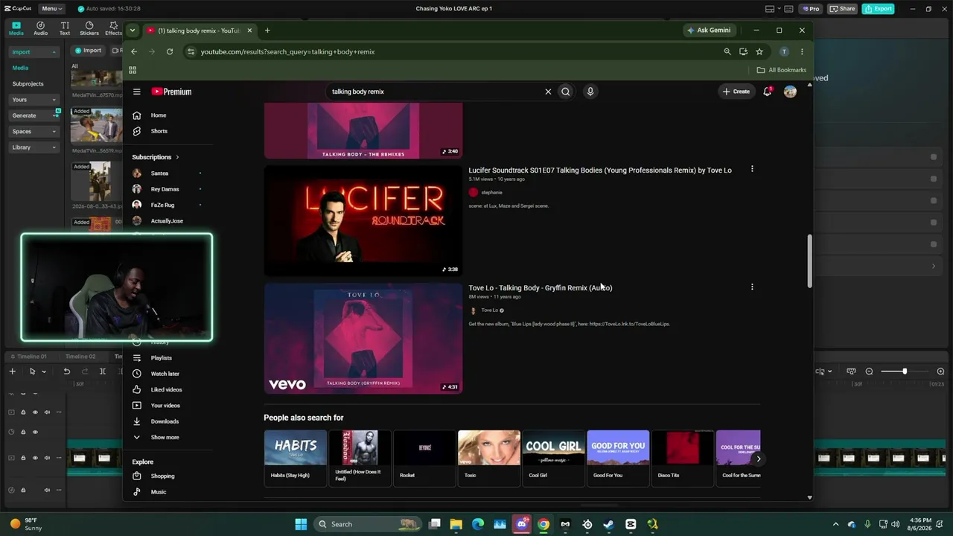The image size is (953, 536).
Task: Click the Export button in CapCut
Action: (x=879, y=9)
